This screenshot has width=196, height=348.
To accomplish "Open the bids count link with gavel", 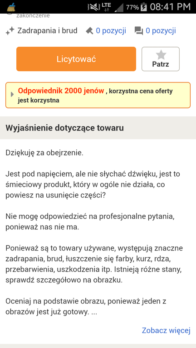I will [111, 31].
